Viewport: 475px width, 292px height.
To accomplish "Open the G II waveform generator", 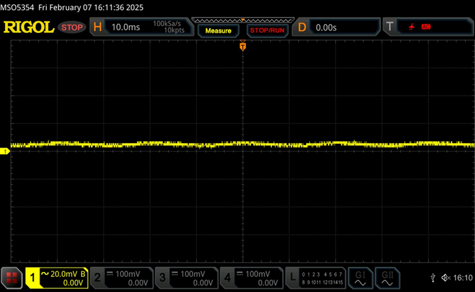I will [387, 278].
